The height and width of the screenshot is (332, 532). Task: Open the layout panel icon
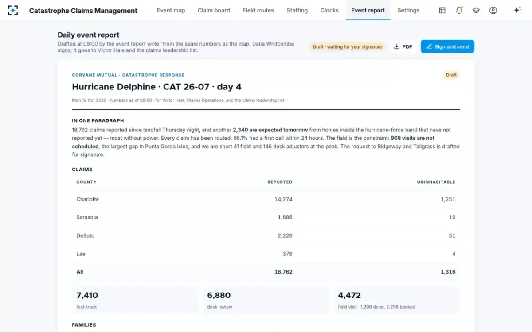[442, 10]
